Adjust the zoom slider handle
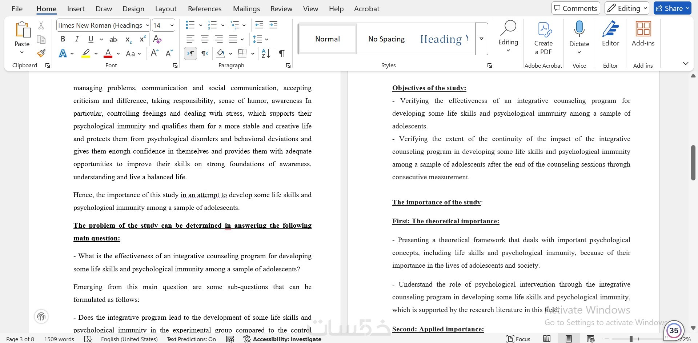 (631, 339)
